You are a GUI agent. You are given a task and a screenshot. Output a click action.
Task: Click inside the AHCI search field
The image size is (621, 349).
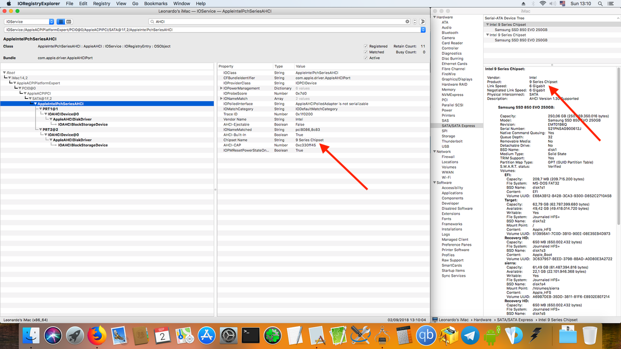[x=279, y=22]
